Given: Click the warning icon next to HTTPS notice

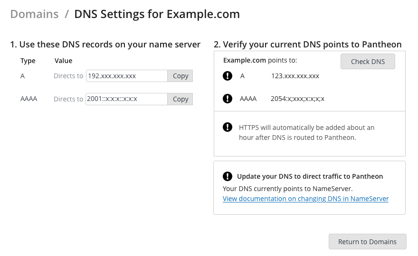Looking at the screenshot, I should [x=228, y=127].
